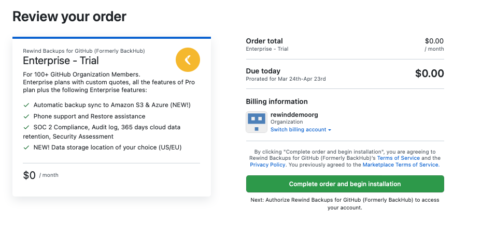Click checkmark beside Amazon S3 backup sync
Image resolution: width=482 pixels, height=226 pixels.
(x=26, y=105)
